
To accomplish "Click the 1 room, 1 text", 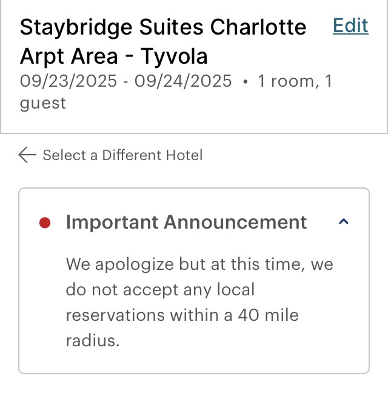I will click(295, 81).
